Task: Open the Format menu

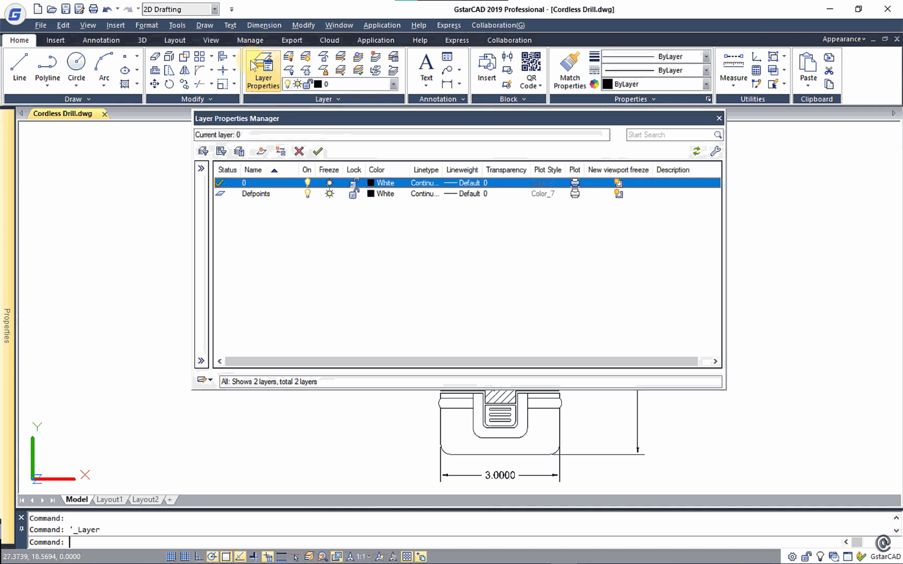Action: click(x=146, y=25)
